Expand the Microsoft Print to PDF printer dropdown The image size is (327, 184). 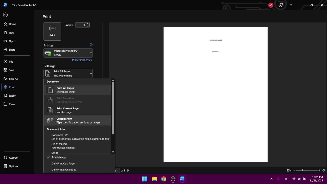pyautogui.click(x=68, y=53)
